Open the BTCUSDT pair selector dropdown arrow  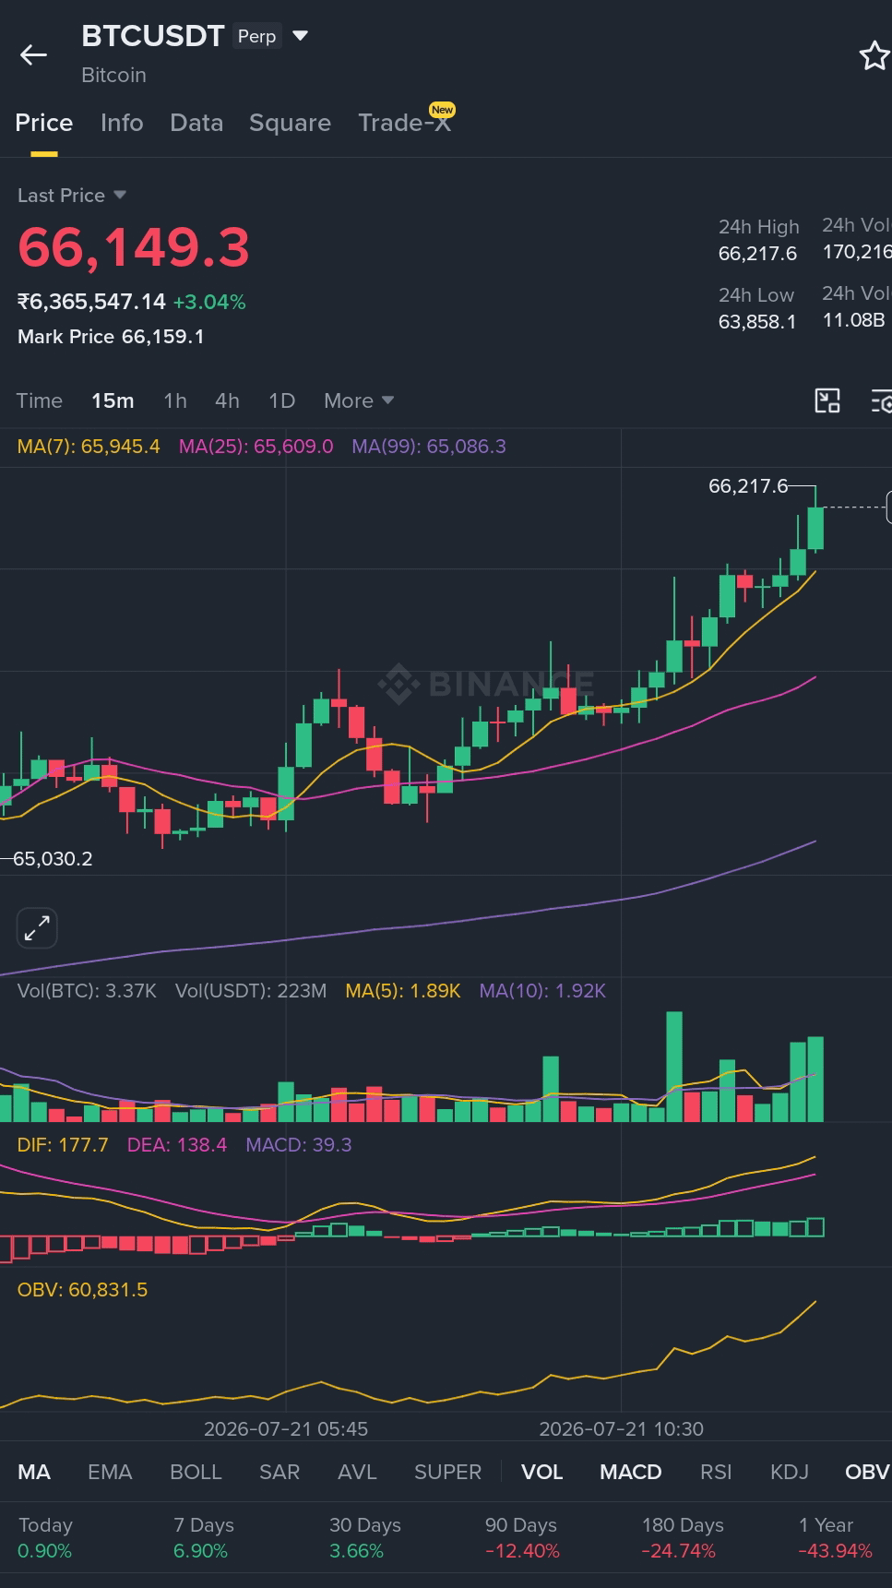point(300,36)
